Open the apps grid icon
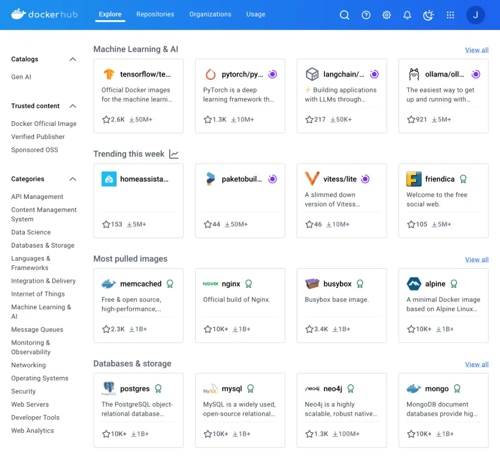Viewport: 500px width, 460px height. click(x=450, y=15)
